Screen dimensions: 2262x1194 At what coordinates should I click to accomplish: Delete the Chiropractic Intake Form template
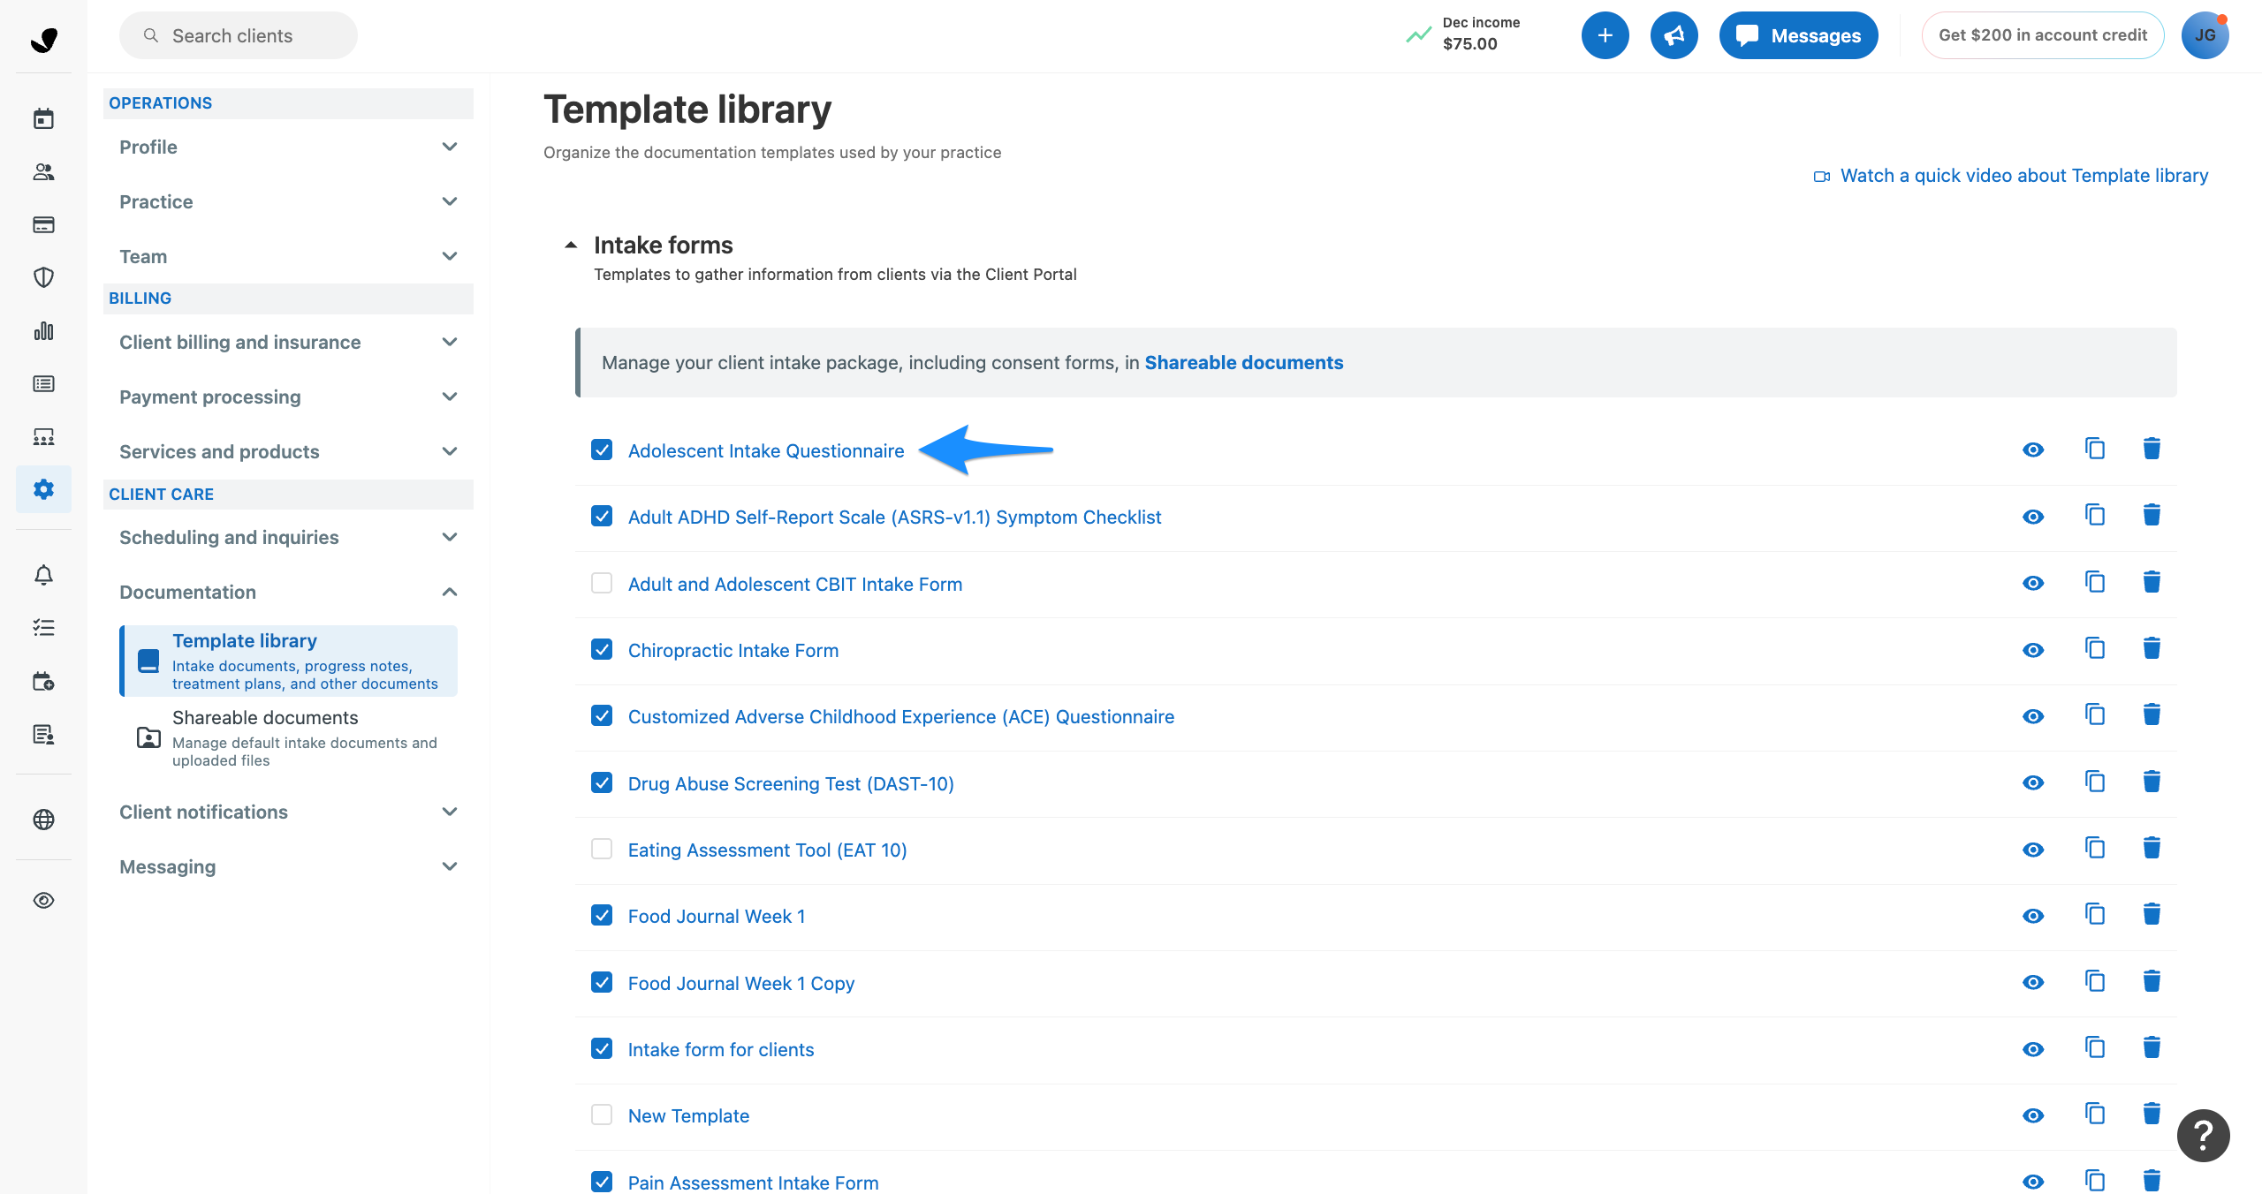point(2152,649)
